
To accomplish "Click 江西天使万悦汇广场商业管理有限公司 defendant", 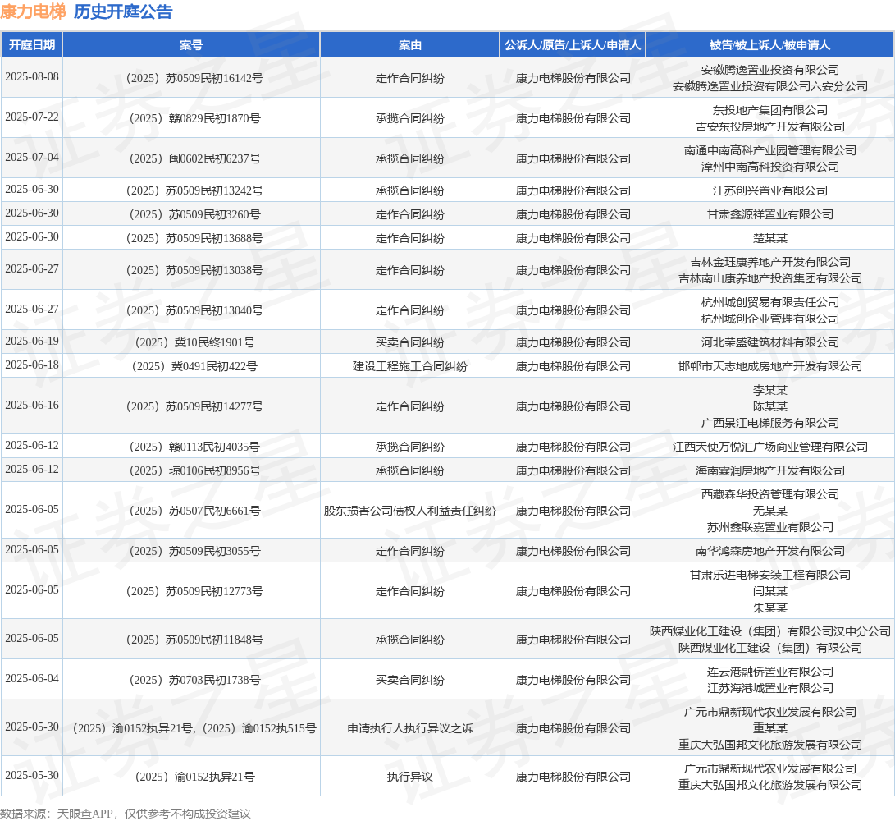I will [x=770, y=446].
